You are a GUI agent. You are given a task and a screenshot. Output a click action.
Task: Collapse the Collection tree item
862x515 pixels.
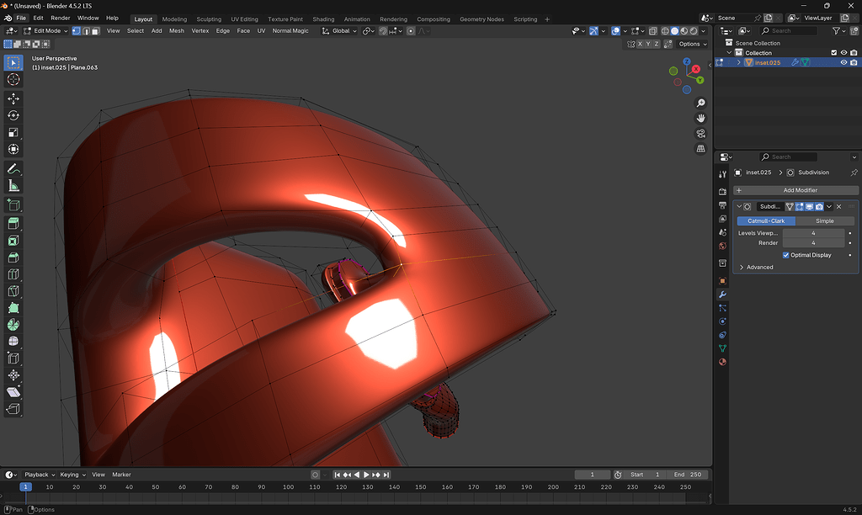pos(729,53)
